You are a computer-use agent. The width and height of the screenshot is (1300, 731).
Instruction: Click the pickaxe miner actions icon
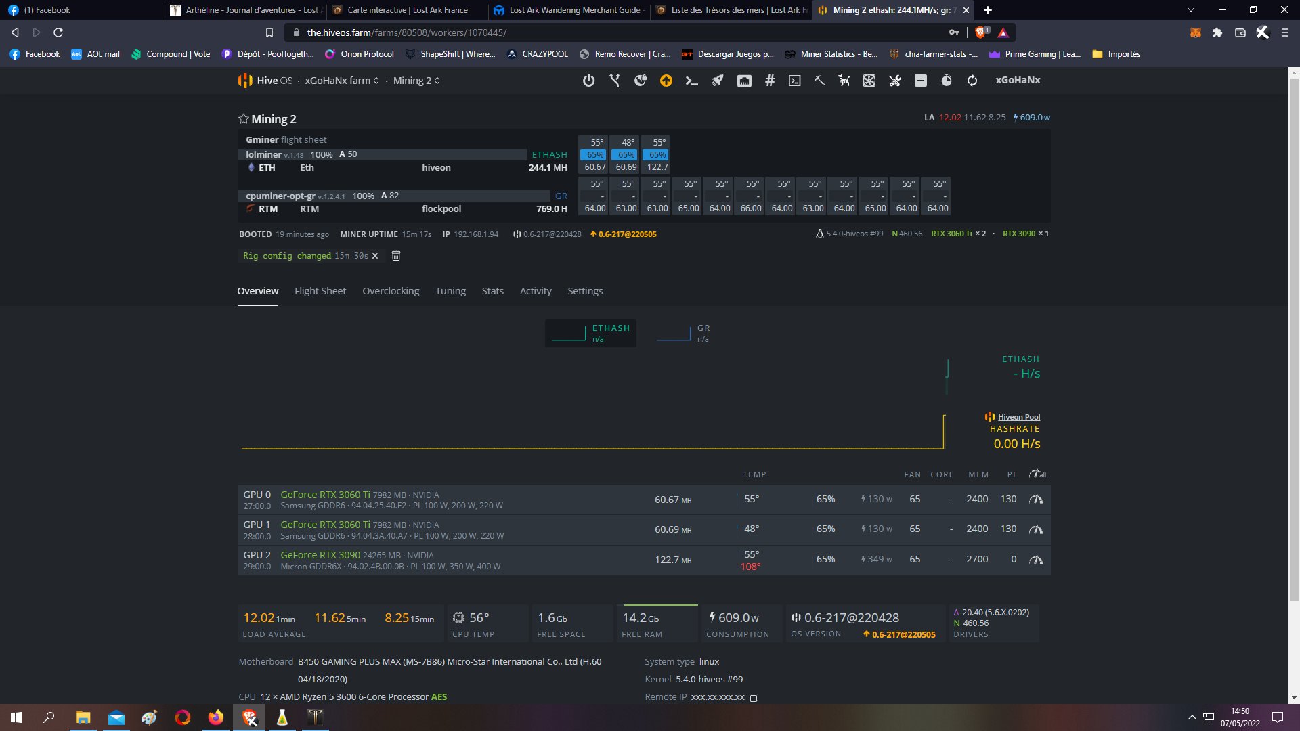point(819,81)
